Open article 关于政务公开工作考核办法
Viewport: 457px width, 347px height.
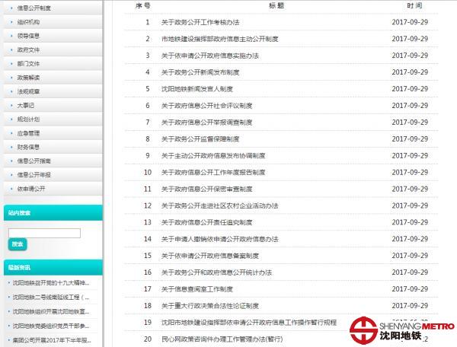(201, 22)
